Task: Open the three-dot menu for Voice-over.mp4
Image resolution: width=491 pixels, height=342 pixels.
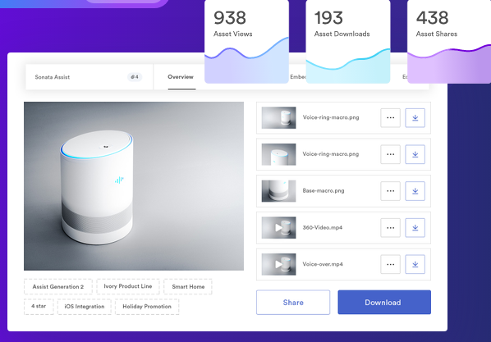Action: [x=390, y=264]
